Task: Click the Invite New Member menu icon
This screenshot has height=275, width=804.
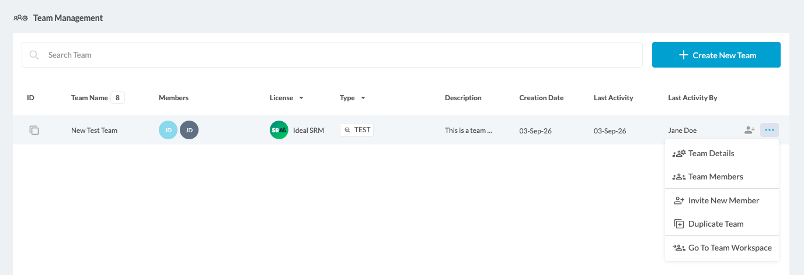Action: pyautogui.click(x=679, y=200)
